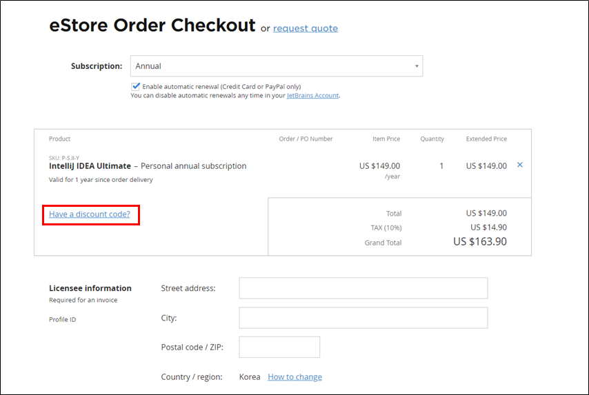Focus the Street address input field

pyautogui.click(x=363, y=288)
